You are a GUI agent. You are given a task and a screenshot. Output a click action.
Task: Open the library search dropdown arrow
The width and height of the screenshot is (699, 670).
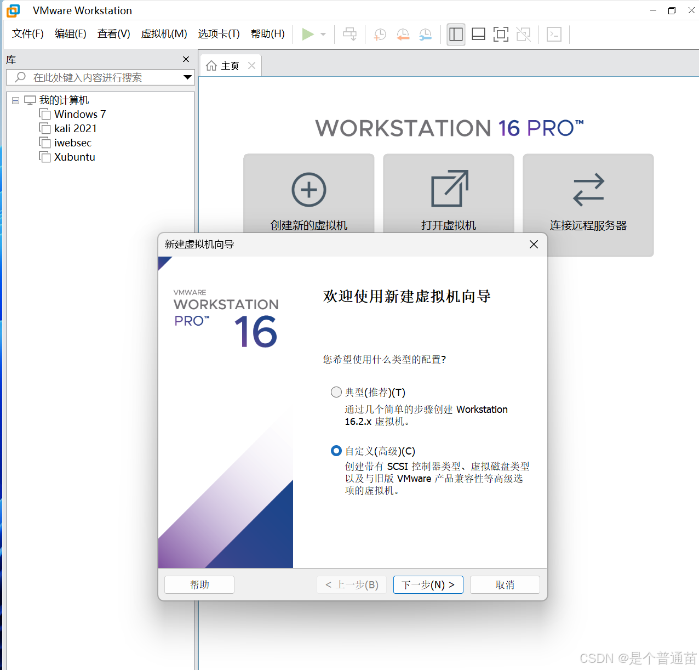[x=187, y=77]
